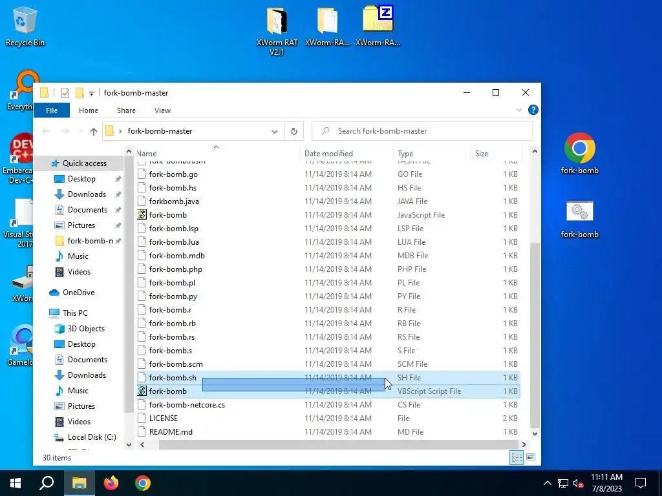This screenshot has width=662, height=496.
Task: Open the Home ribbon tab
Action: [88, 110]
